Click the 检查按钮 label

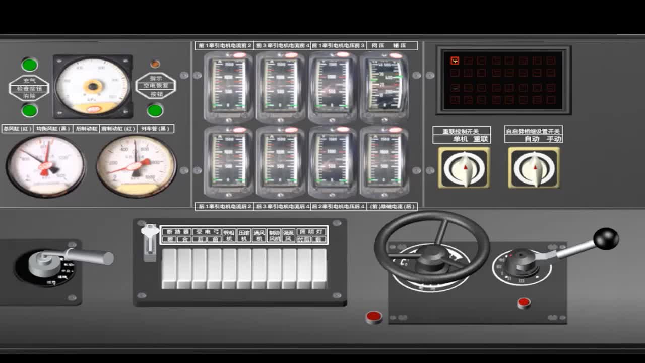(x=29, y=88)
